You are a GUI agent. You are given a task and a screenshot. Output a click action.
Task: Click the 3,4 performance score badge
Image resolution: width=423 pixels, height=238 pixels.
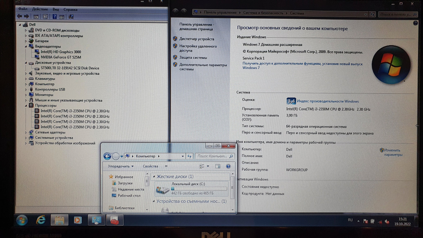point(291,101)
